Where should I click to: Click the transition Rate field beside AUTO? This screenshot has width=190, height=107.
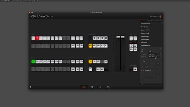tap(106, 70)
